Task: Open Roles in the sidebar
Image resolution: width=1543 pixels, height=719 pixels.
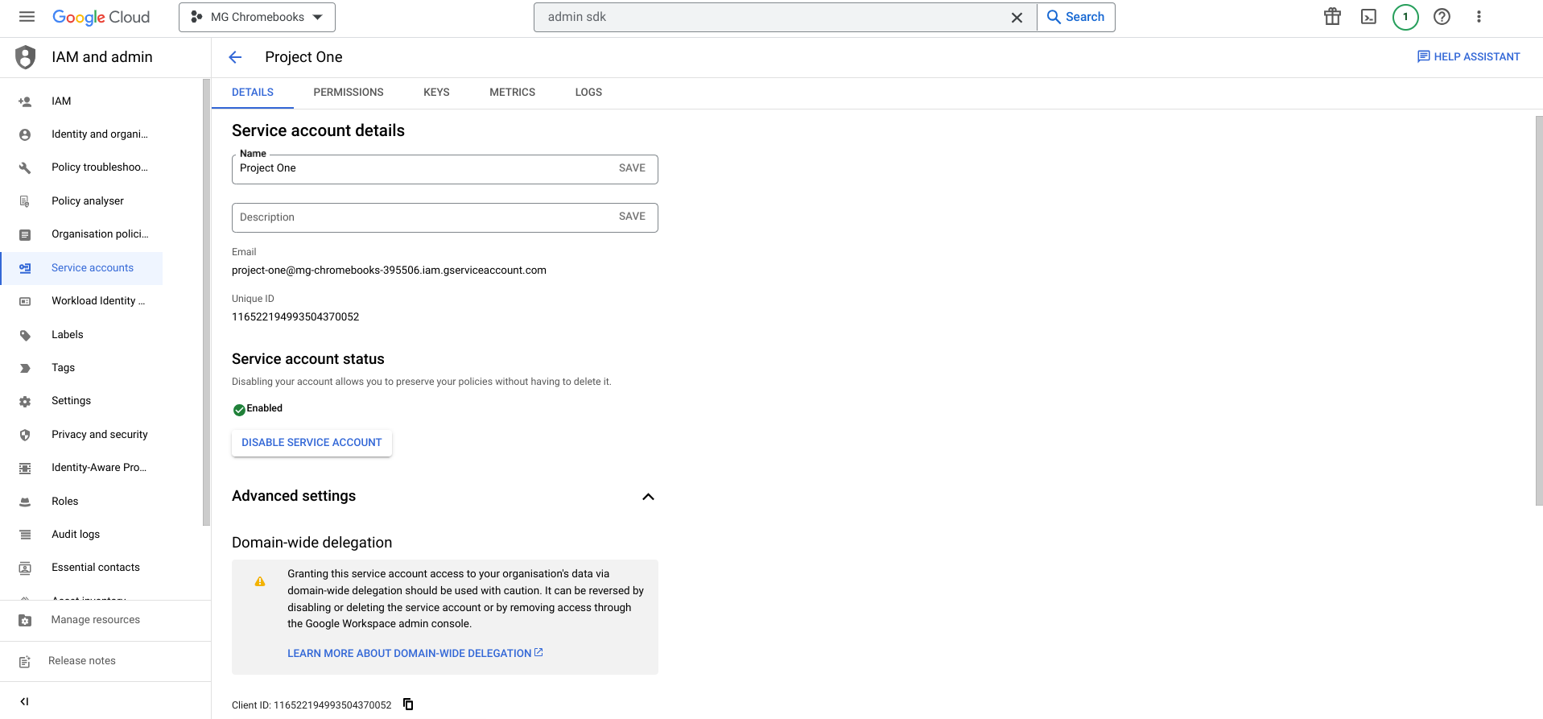Action: (65, 502)
